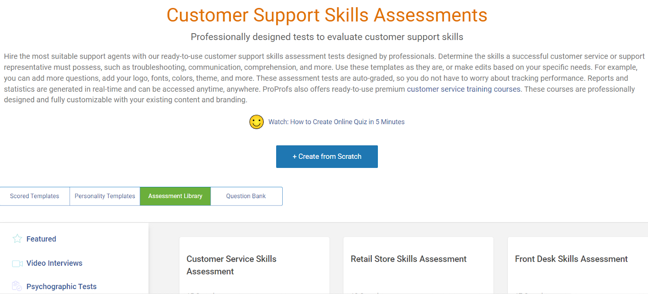Open the Customer Service Skills Assessment card
Screen dimensions: 648x294
click(x=232, y=265)
